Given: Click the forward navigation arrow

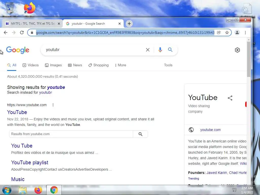Looking at the screenshot, I should point(14,32).
